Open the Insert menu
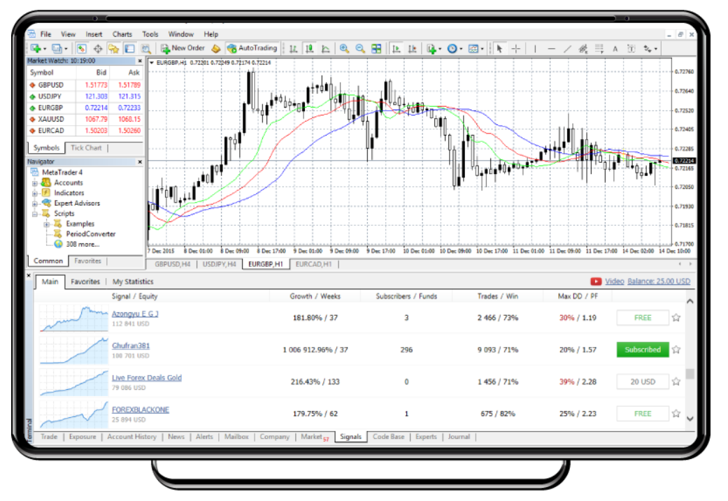728x501 pixels. 94,34
